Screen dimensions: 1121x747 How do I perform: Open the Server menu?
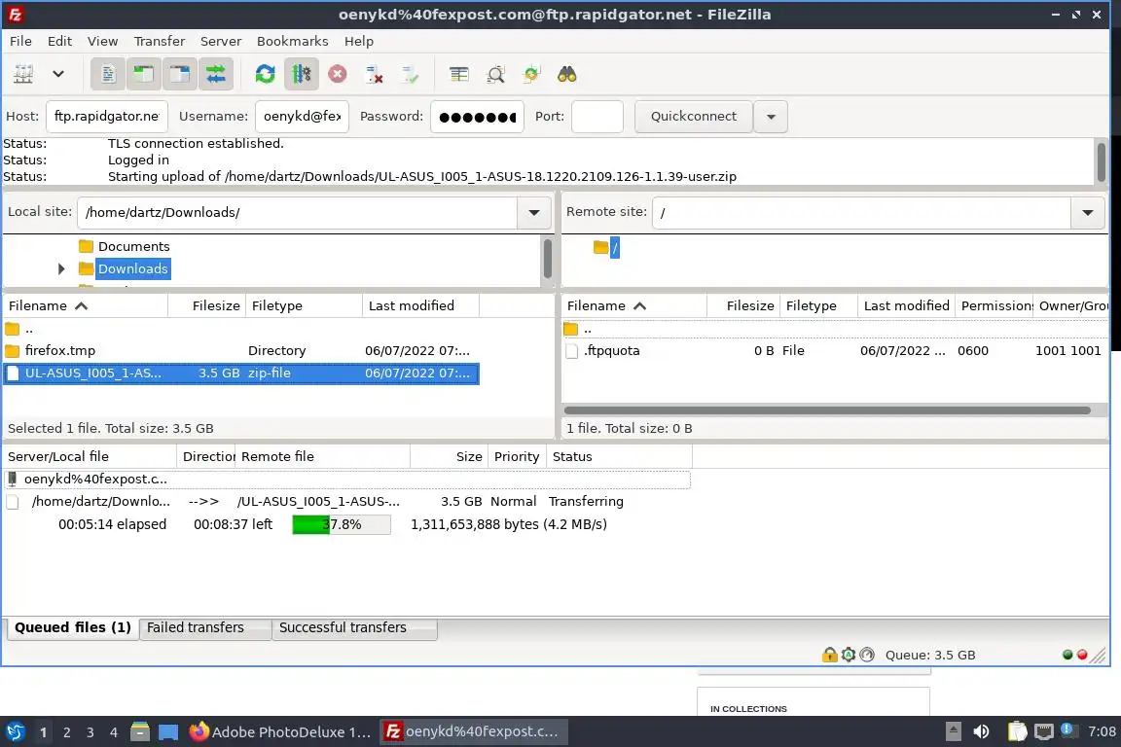point(220,41)
